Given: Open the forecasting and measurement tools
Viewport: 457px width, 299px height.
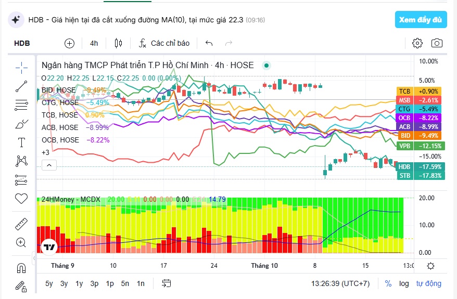Looking at the screenshot, I should pyautogui.click(x=21, y=180).
